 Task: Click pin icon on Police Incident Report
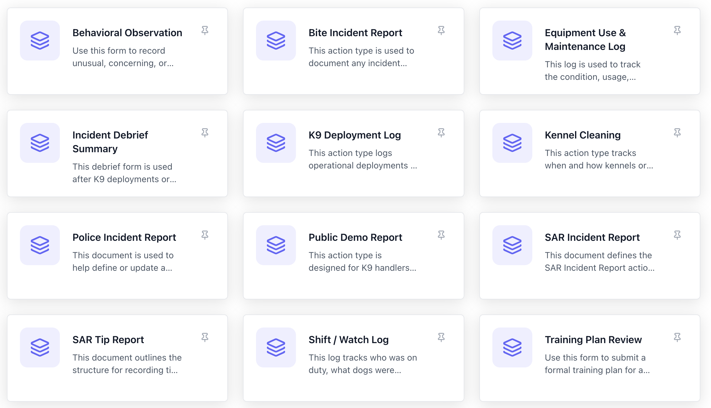pos(205,235)
